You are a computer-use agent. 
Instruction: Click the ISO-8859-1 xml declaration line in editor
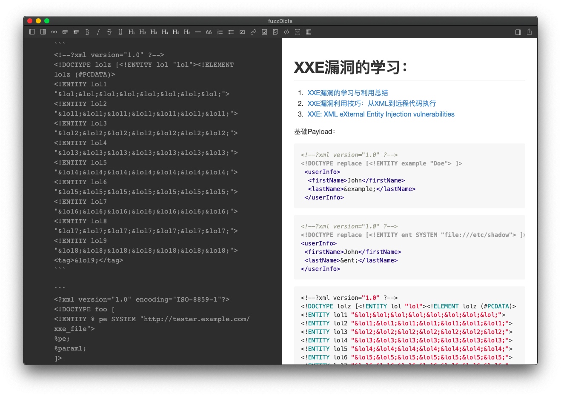click(142, 299)
